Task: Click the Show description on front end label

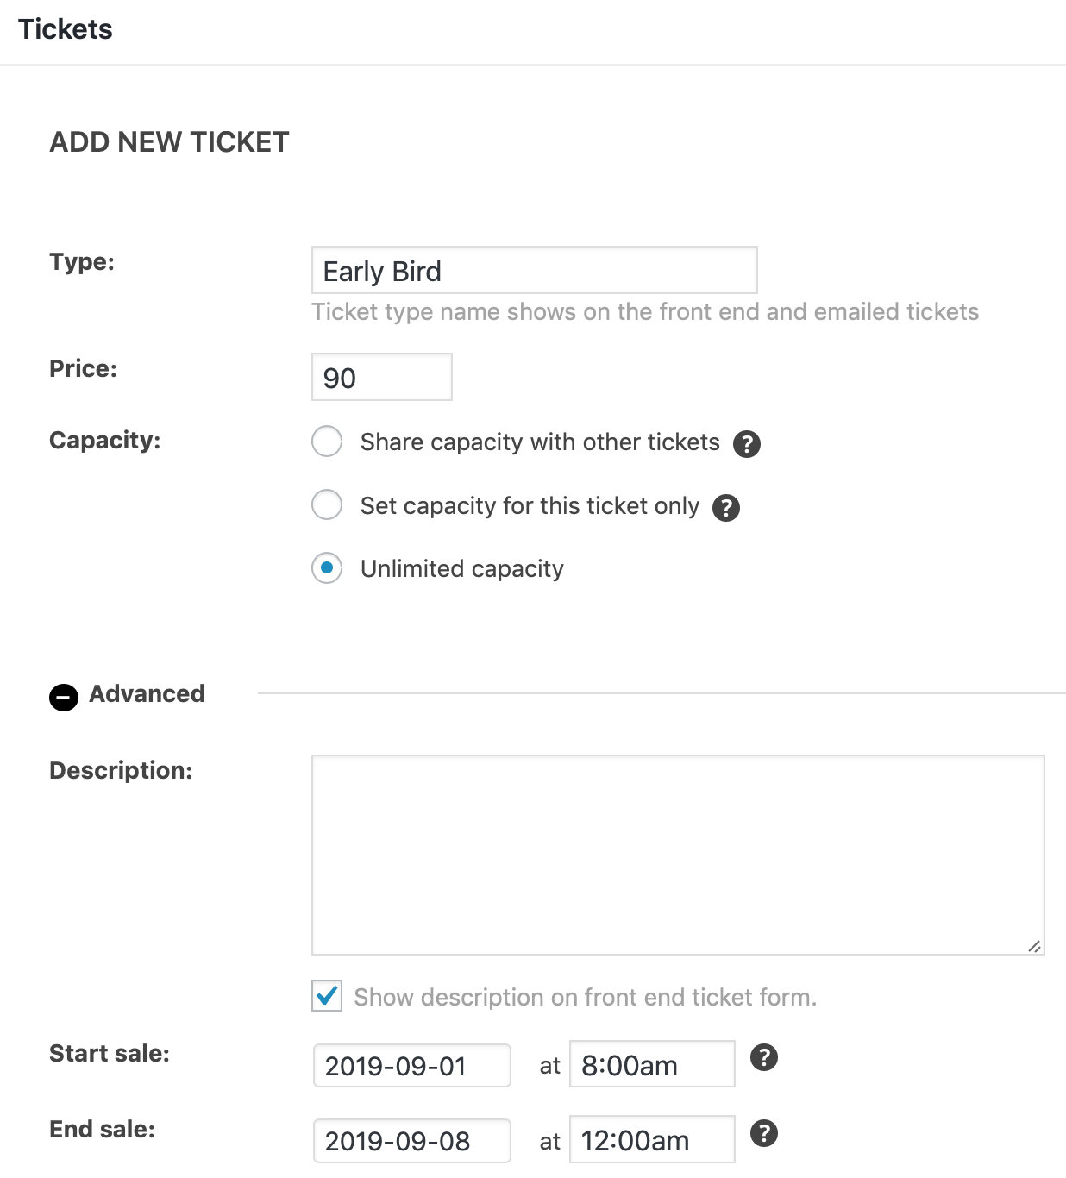Action: 586,998
